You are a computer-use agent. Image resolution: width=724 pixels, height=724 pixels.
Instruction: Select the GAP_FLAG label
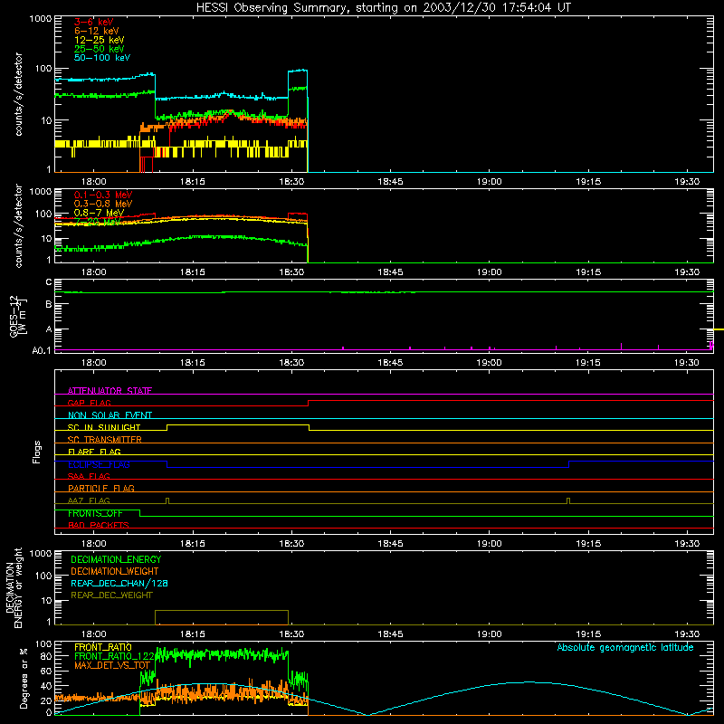[x=89, y=403]
